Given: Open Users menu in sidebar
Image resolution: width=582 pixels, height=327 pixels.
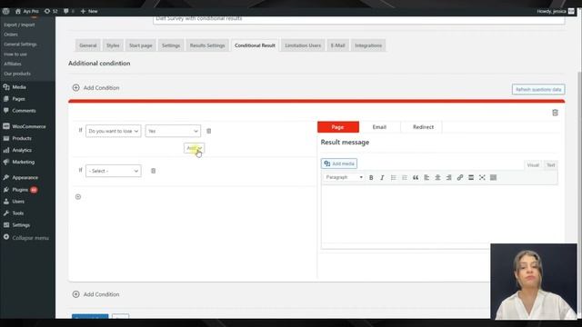Looking at the screenshot, I should pyautogui.click(x=18, y=202).
